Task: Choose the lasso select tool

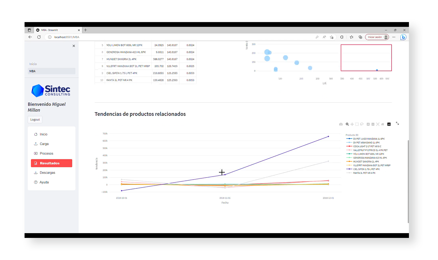Action: pos(362,124)
